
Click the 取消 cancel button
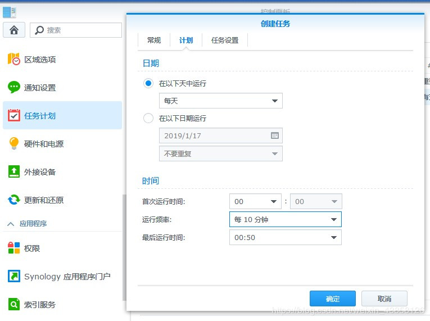click(384, 299)
